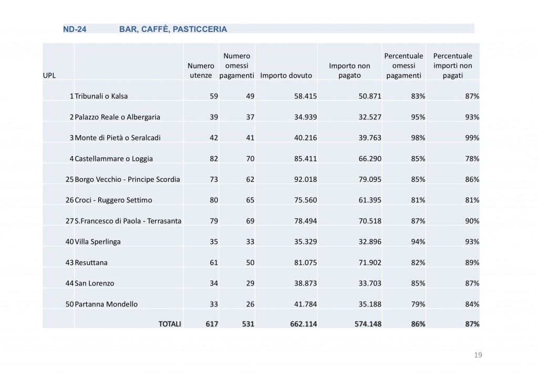Click the San Lorenzo row name

point(95,283)
